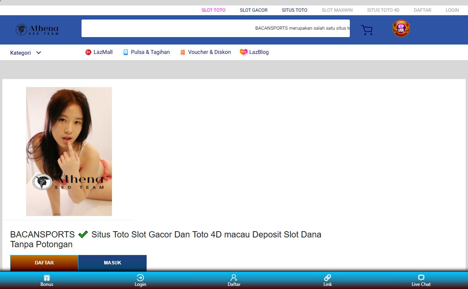
Task: Select SLOT GACOR in the top menu
Action: (x=253, y=10)
